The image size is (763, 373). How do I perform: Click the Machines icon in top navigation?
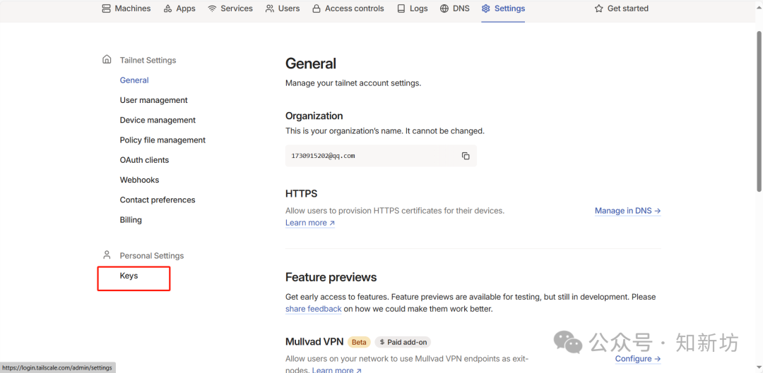tap(107, 8)
